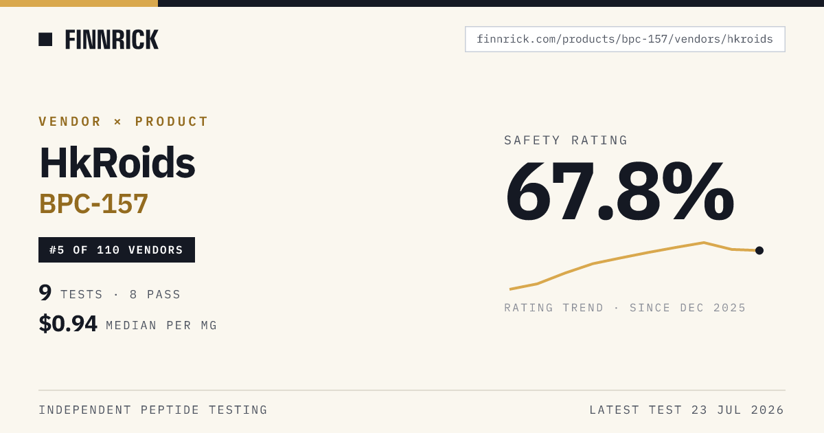This screenshot has height=433, width=824.
Task: Click the trend line end point dot
Action: point(759,250)
